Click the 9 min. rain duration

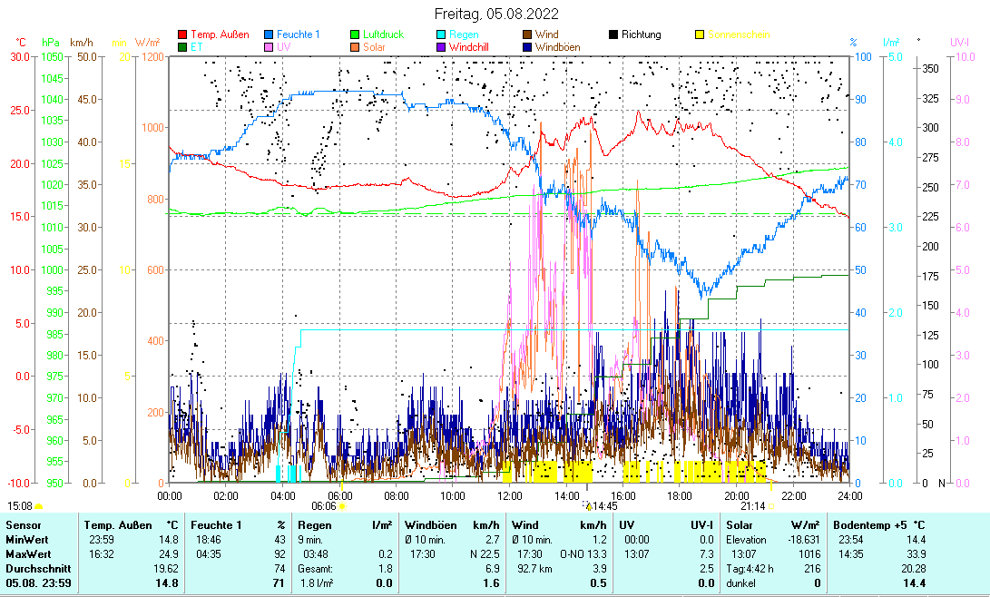310,540
